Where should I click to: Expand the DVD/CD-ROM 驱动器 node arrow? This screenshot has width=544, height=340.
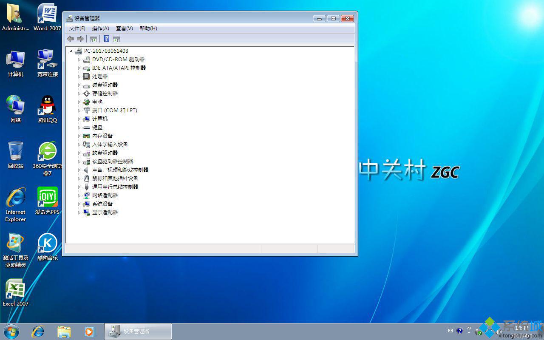click(x=79, y=59)
